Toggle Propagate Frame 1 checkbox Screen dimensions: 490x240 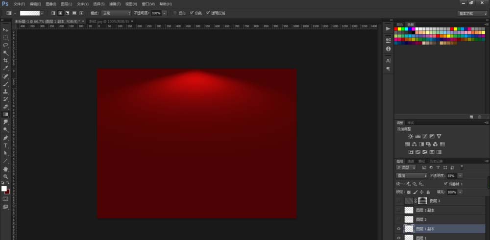[445, 184]
